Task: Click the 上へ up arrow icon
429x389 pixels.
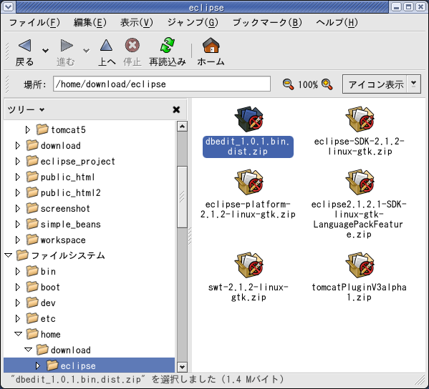Action: point(106,45)
